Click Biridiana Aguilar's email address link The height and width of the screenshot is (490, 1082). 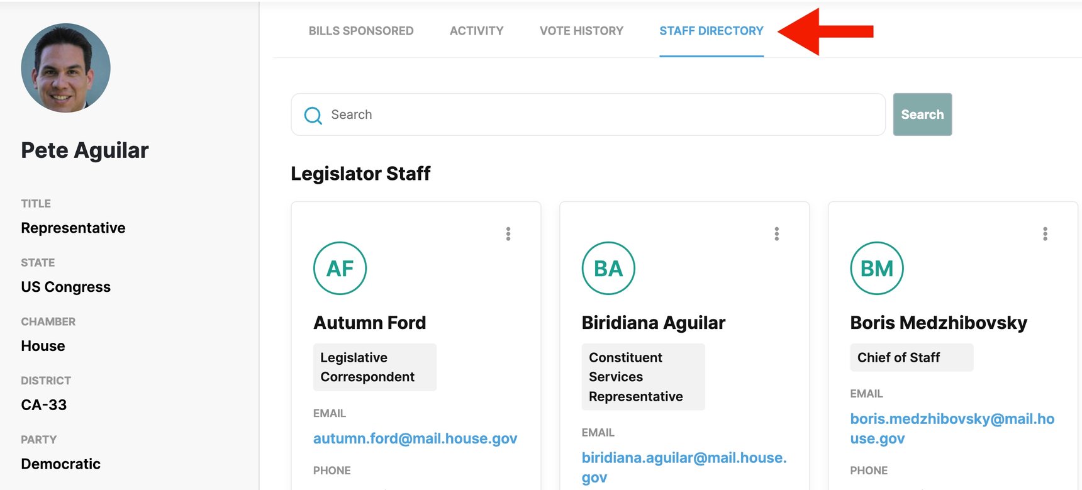[x=684, y=457]
